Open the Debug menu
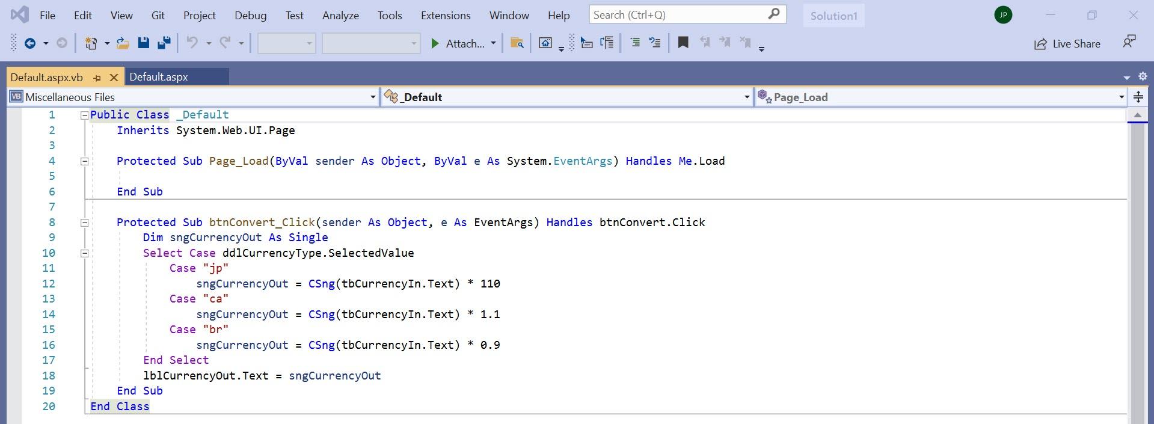Image resolution: width=1154 pixels, height=424 pixels. pos(251,15)
